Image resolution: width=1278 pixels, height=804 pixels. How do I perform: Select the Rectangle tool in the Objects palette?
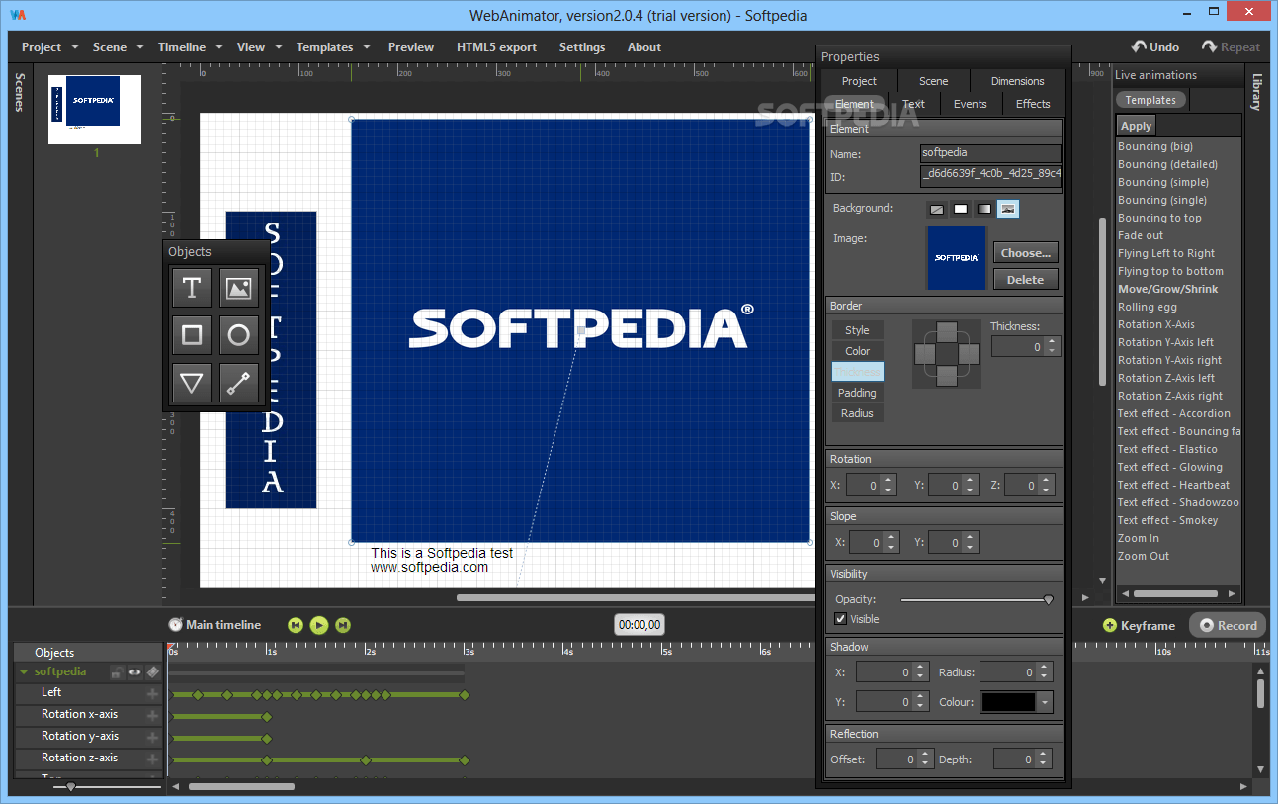point(192,335)
